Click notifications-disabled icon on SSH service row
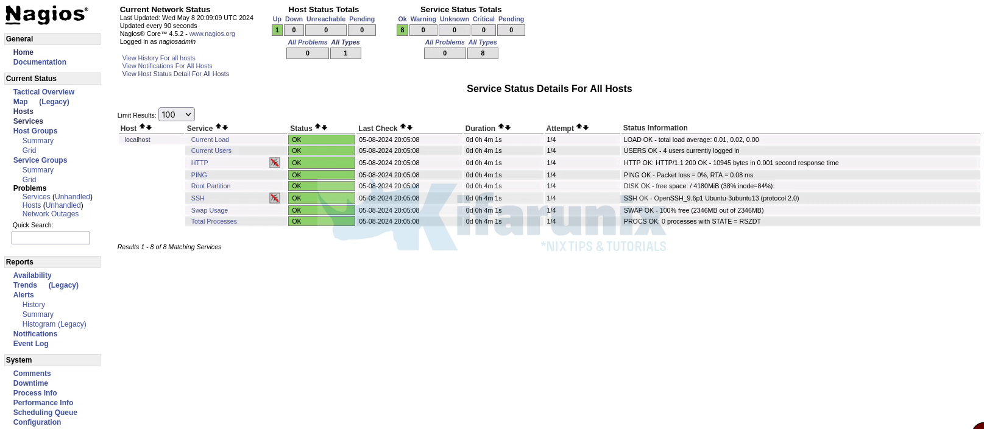The width and height of the screenshot is (984, 429). coord(275,198)
